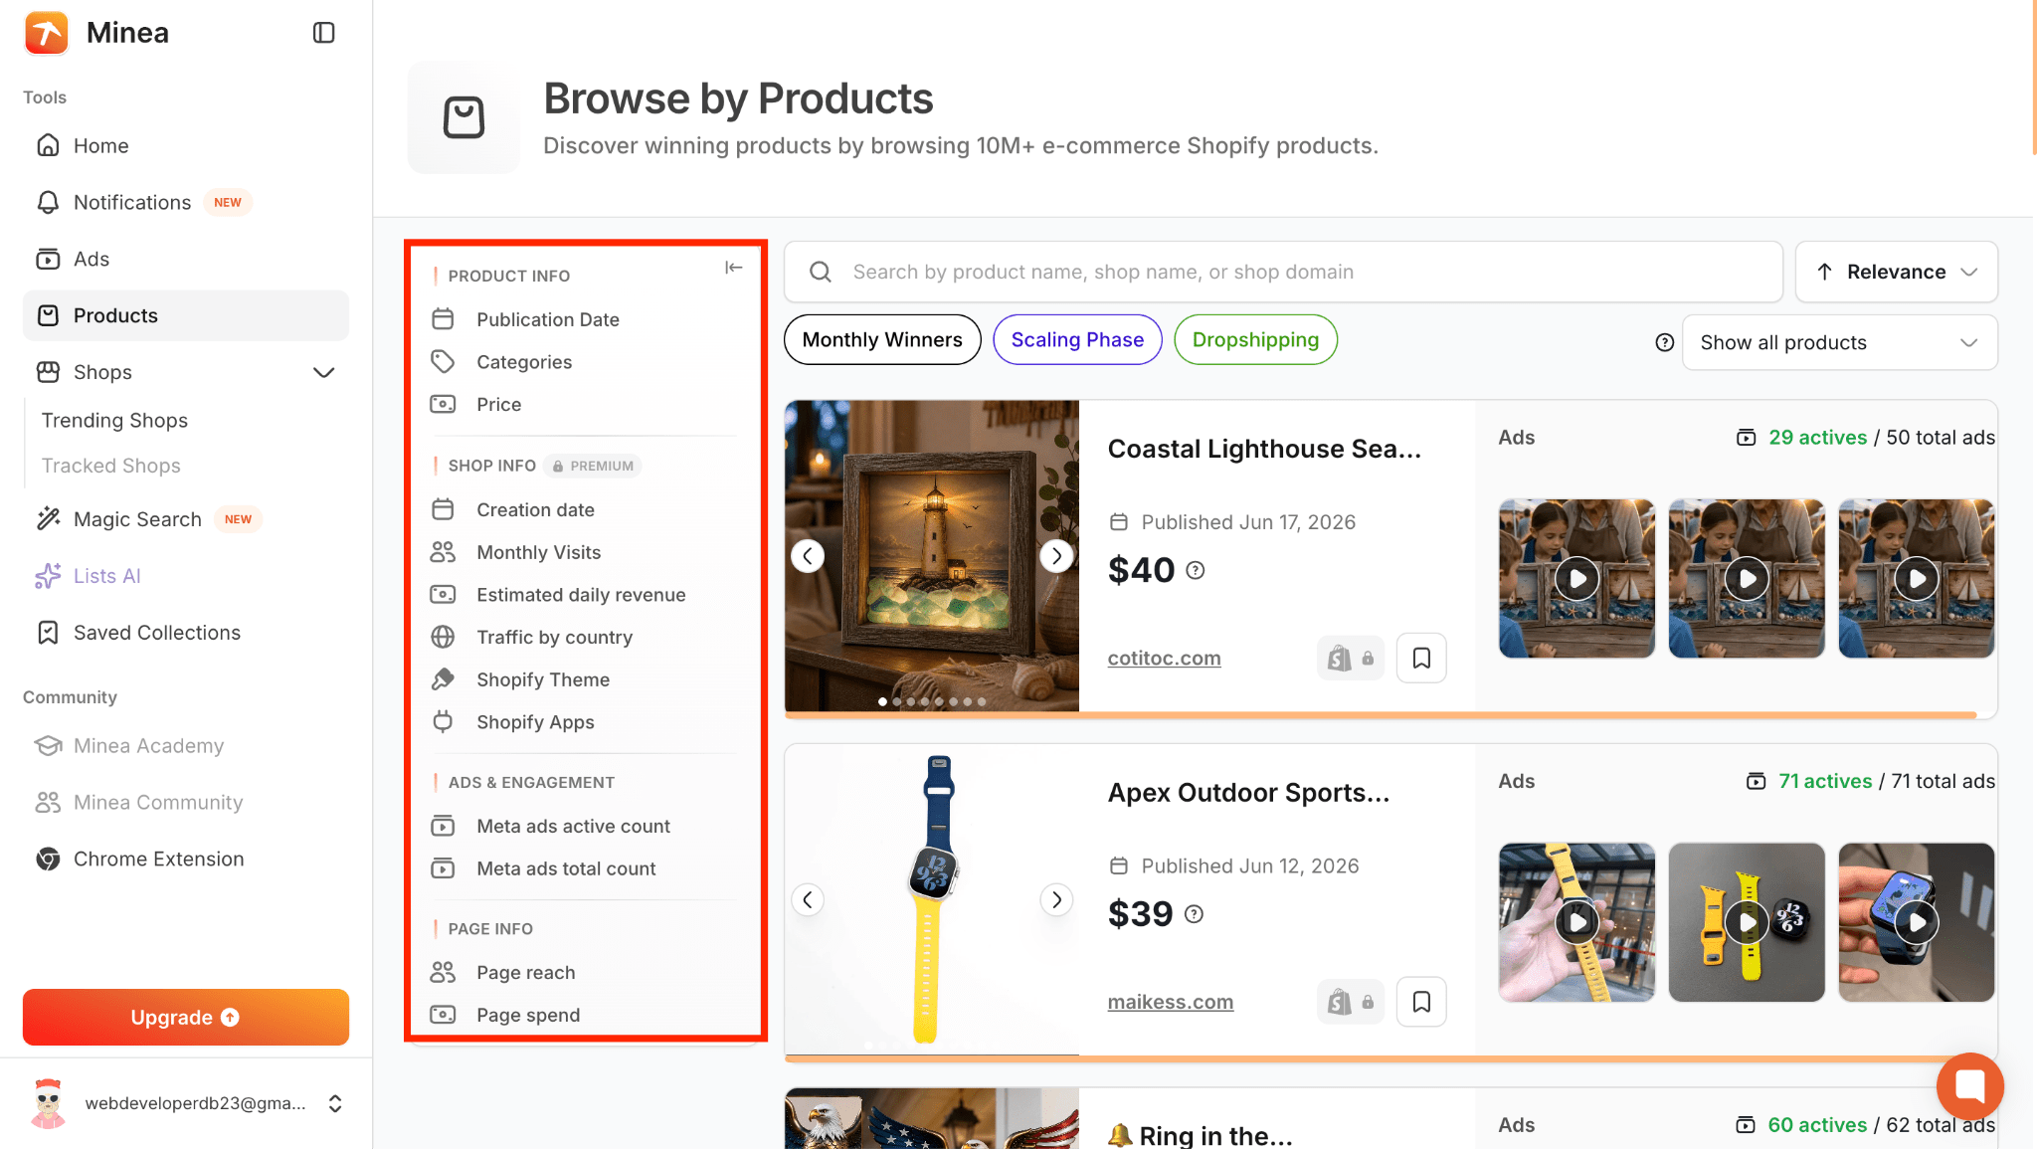Click the $39 price info icon
The width and height of the screenshot is (2037, 1149).
point(1195,914)
